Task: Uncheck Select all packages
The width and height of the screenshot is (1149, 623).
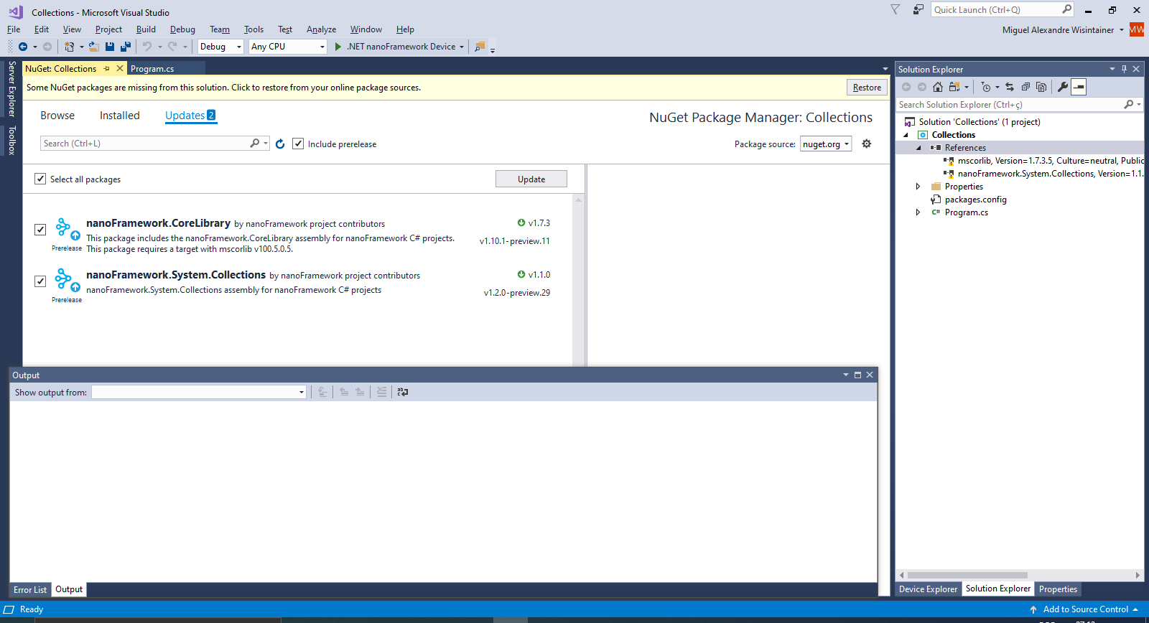Action: pos(40,179)
